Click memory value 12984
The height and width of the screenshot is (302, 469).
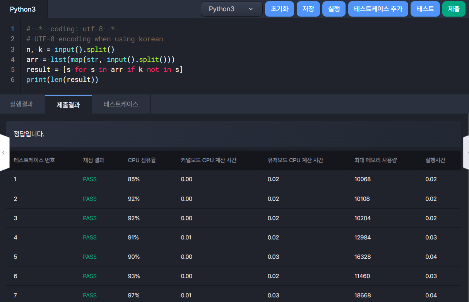coord(363,238)
